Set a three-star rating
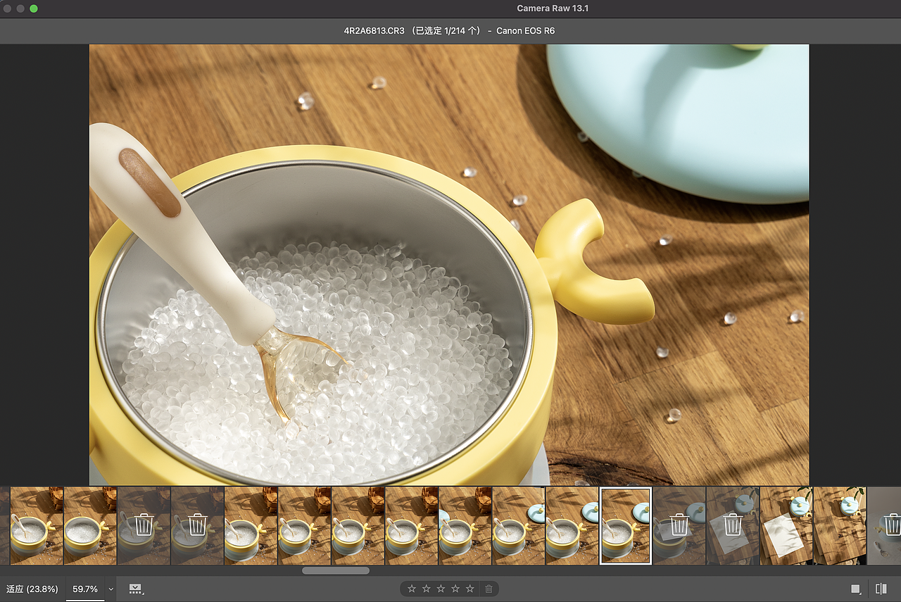901x602 pixels. tap(441, 589)
